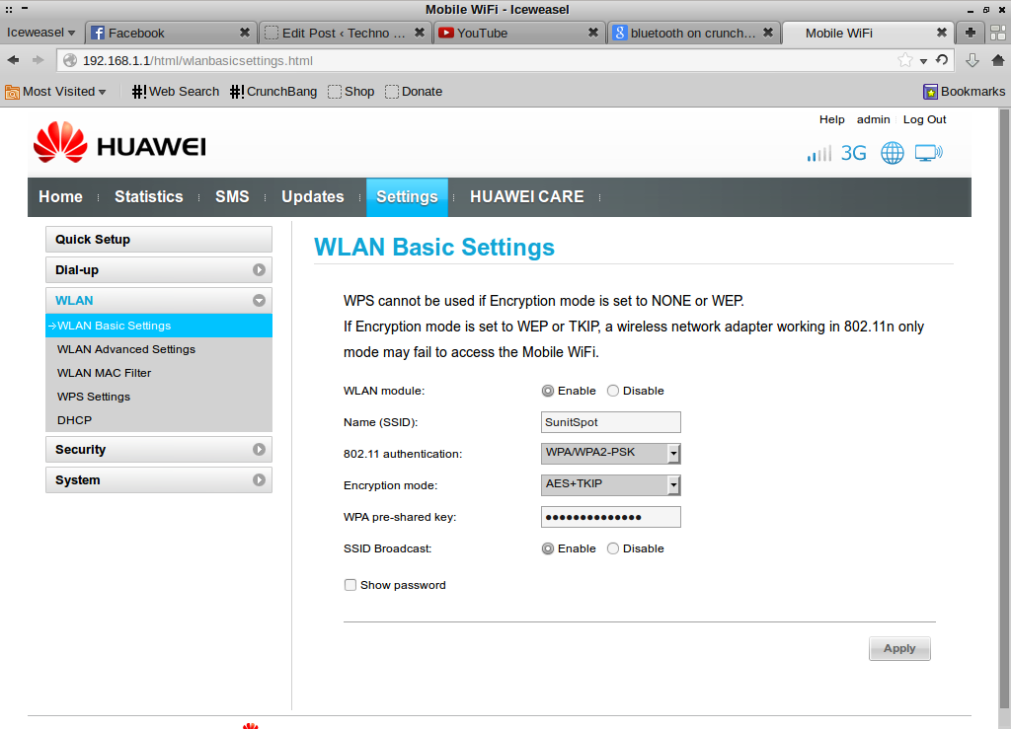This screenshot has width=1011, height=729.
Task: Click the WiFi monitor status icon
Action: coord(928,153)
